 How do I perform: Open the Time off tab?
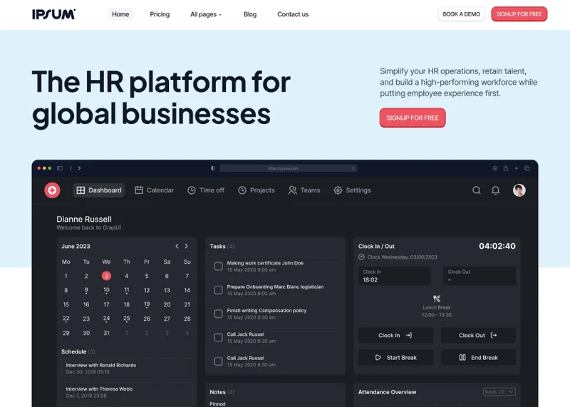coord(206,190)
